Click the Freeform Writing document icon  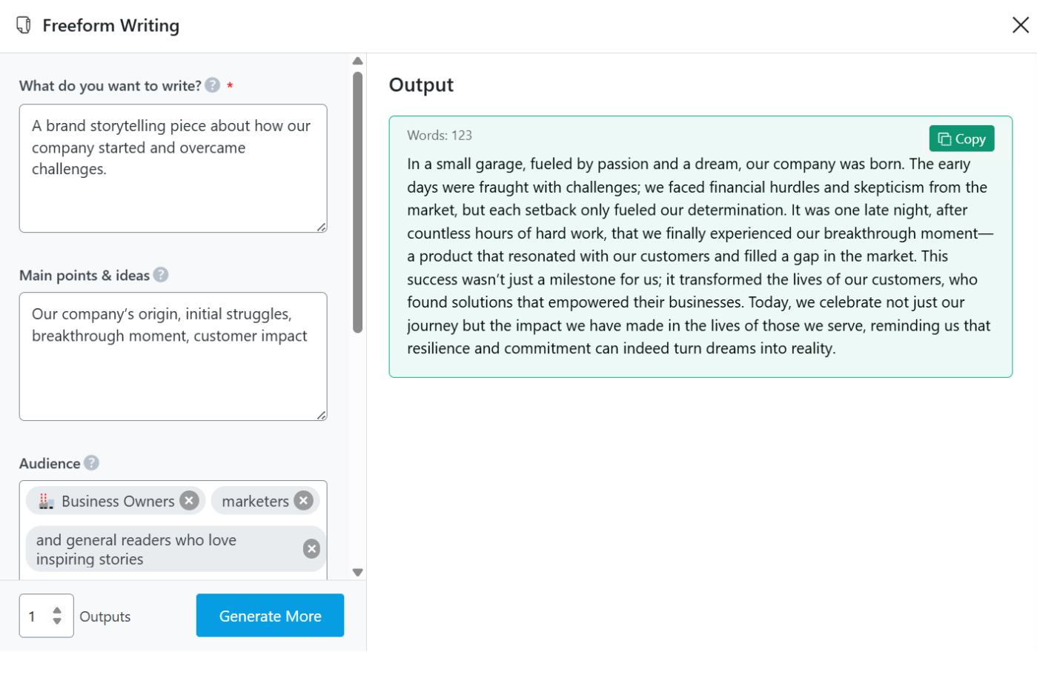coord(24,25)
